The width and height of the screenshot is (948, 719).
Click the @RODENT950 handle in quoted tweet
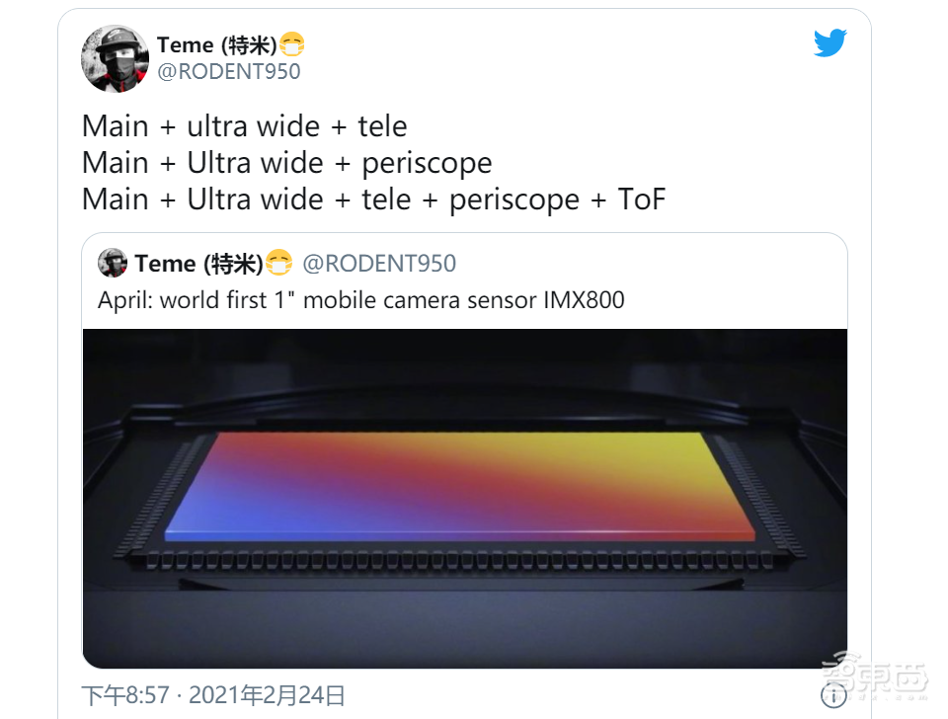coord(379,264)
